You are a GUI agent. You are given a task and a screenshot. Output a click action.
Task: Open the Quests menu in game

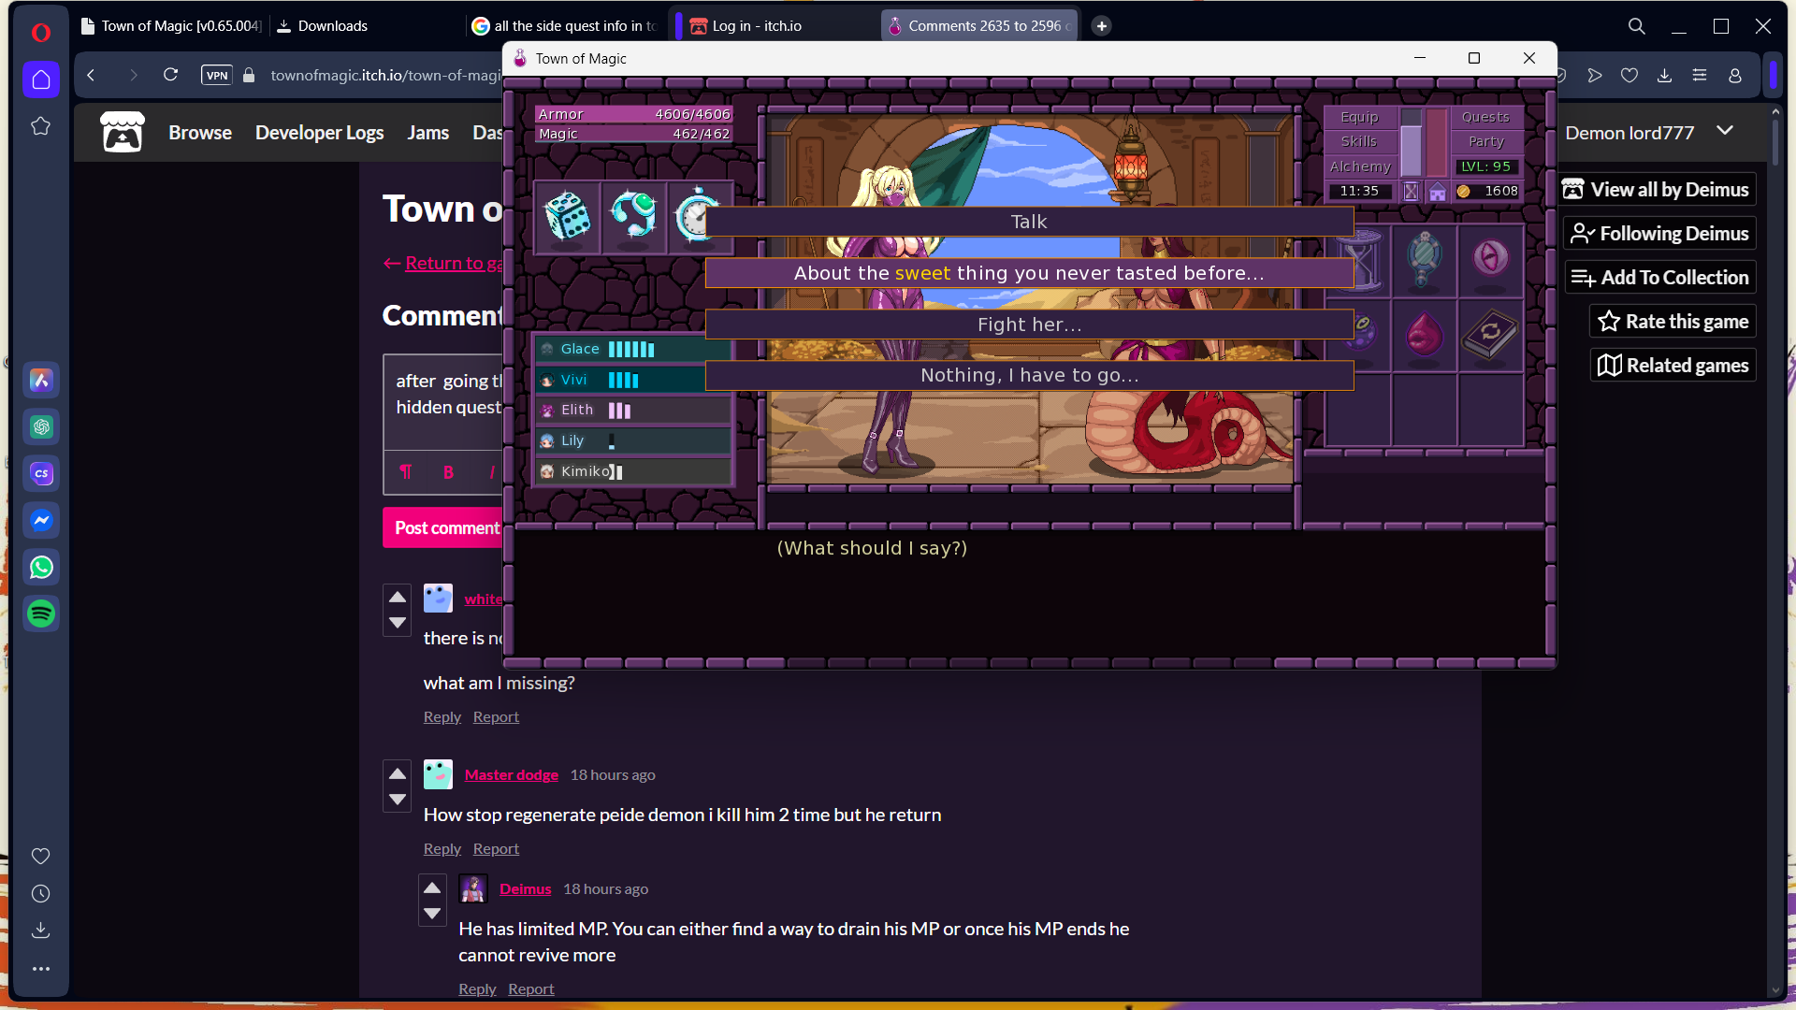tap(1485, 117)
